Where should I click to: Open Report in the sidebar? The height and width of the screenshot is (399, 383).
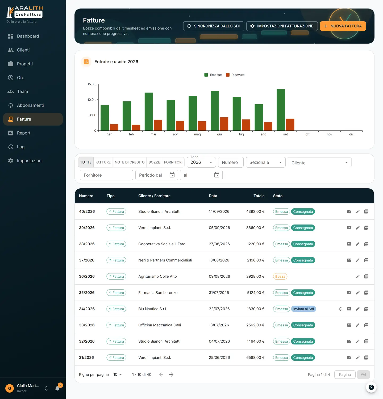tap(33, 133)
